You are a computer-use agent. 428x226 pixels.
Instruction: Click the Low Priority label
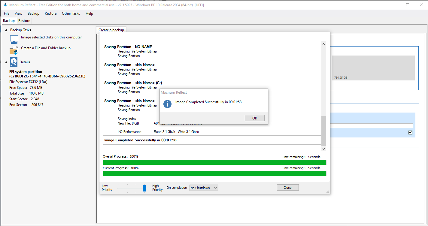click(107, 188)
